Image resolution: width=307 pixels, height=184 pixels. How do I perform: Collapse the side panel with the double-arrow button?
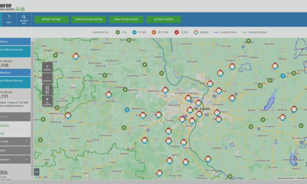[37, 172]
